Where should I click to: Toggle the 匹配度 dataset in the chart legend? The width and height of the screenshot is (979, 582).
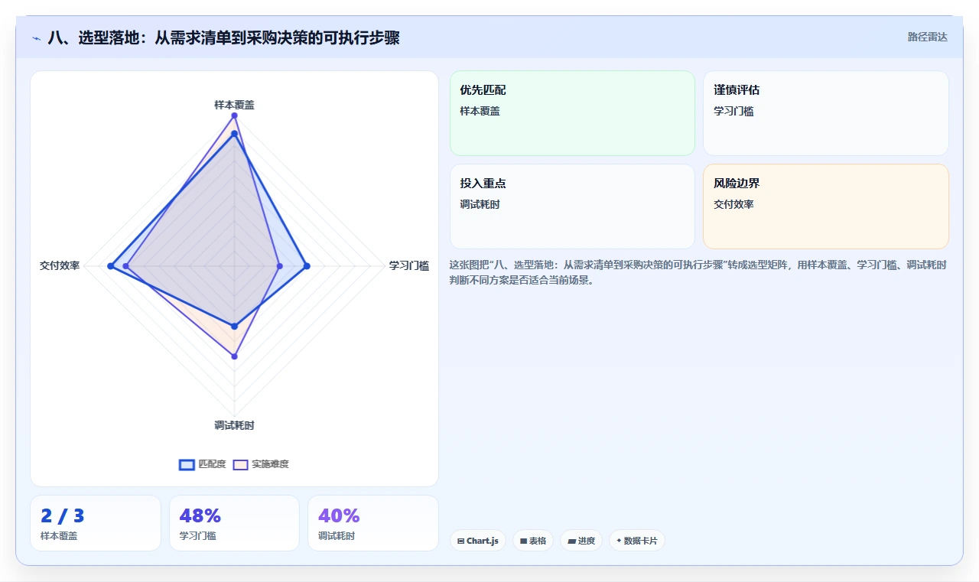(x=203, y=464)
